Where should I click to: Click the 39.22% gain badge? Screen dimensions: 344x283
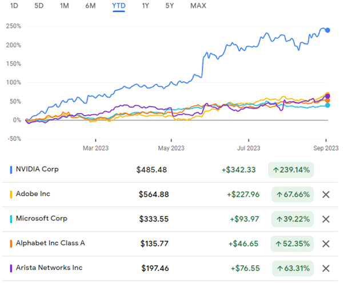pos(293,219)
